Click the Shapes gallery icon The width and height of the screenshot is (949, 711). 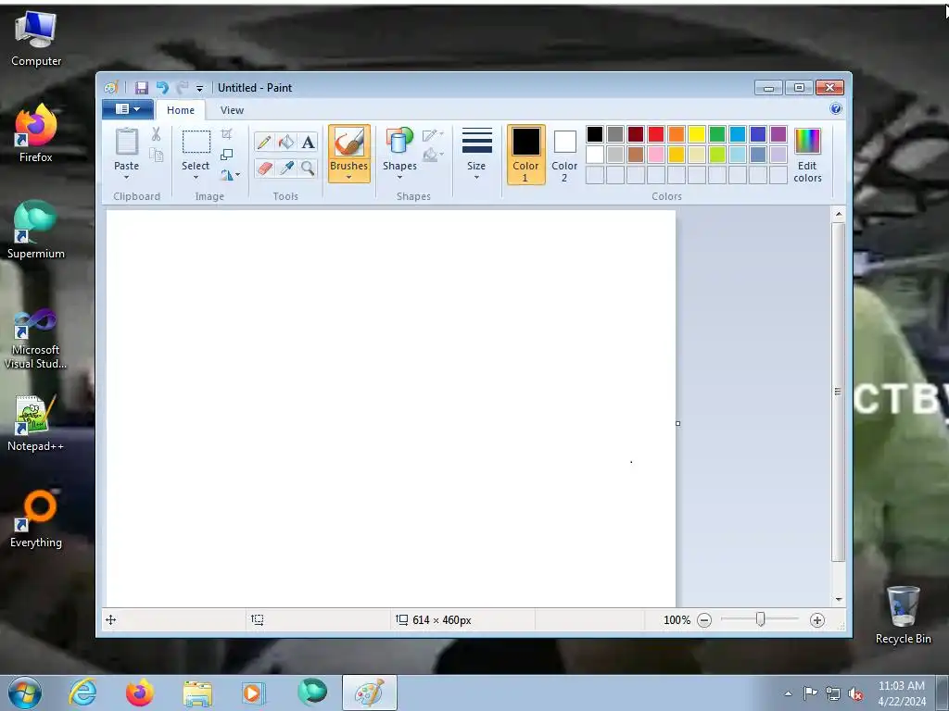[399, 142]
